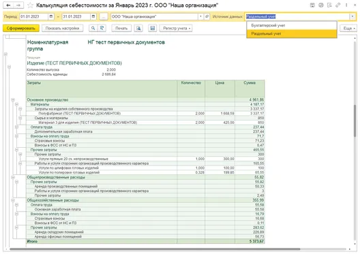Save report with the floppy disk icon
The height and width of the screenshot is (254, 360).
[x=153, y=28]
